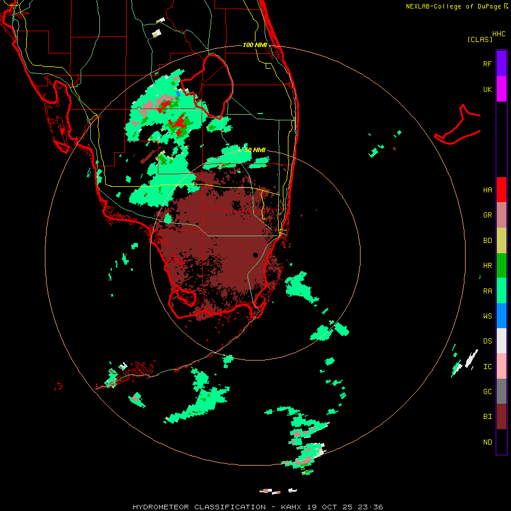Screen dimensions: 511x511
Task: Click the 'HHC' product code text
Action: click(499, 34)
